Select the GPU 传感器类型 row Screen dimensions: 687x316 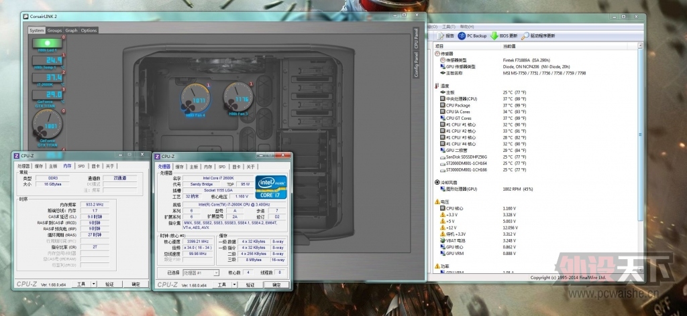535,67
